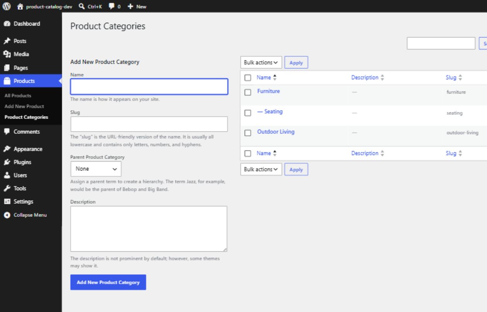
Task: Click the Appearance paintbrush icon
Action: coord(7,149)
